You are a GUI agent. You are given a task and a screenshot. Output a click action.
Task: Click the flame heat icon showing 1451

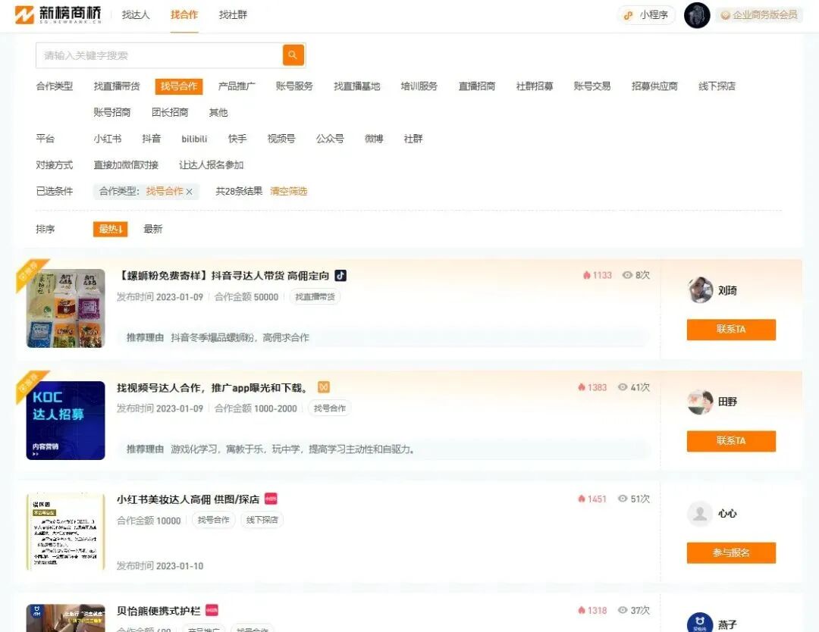[x=582, y=499]
